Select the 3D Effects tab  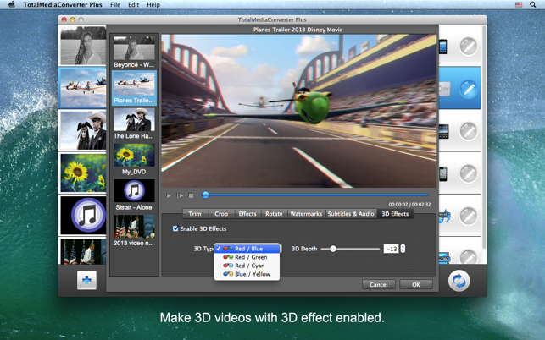395,214
